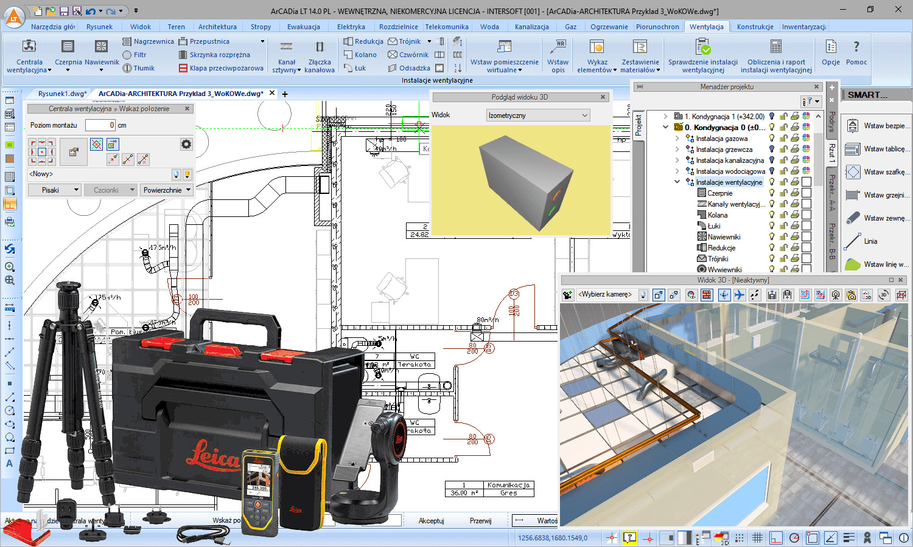Open the Powierzchnie dropdown
The image size is (913, 547).
coord(167,190)
